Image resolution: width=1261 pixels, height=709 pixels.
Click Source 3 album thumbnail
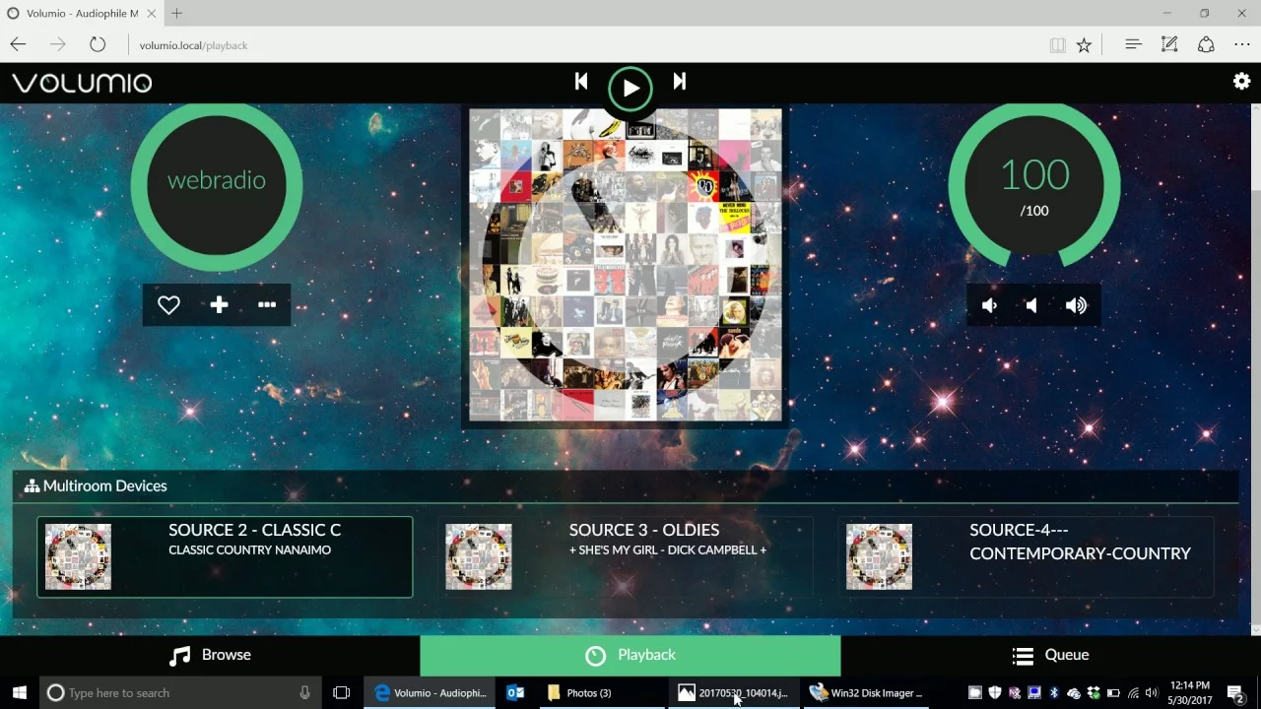coord(479,556)
